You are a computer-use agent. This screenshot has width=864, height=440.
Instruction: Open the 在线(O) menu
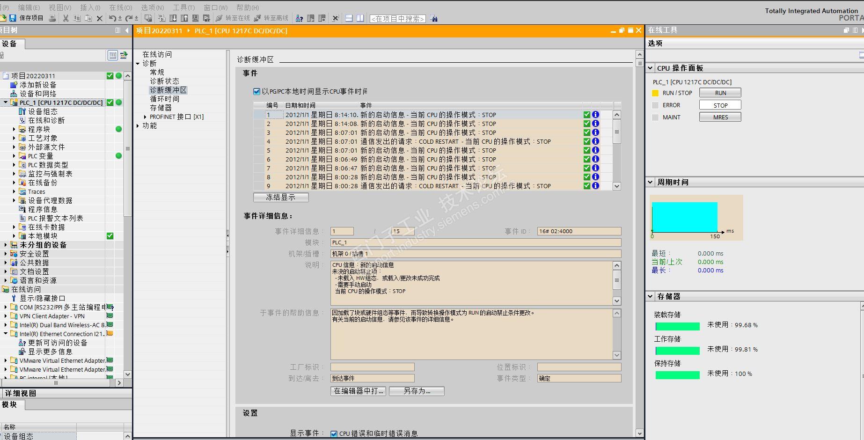(121, 7)
